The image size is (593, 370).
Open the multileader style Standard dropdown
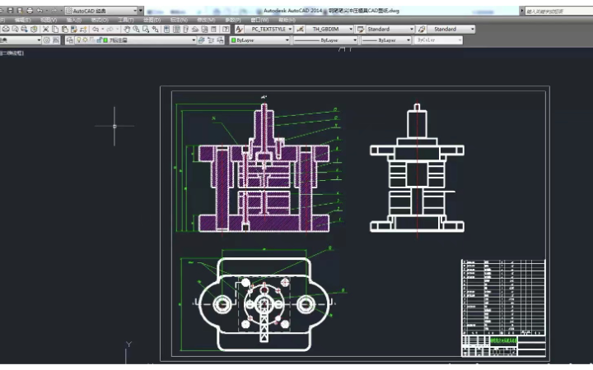point(451,29)
